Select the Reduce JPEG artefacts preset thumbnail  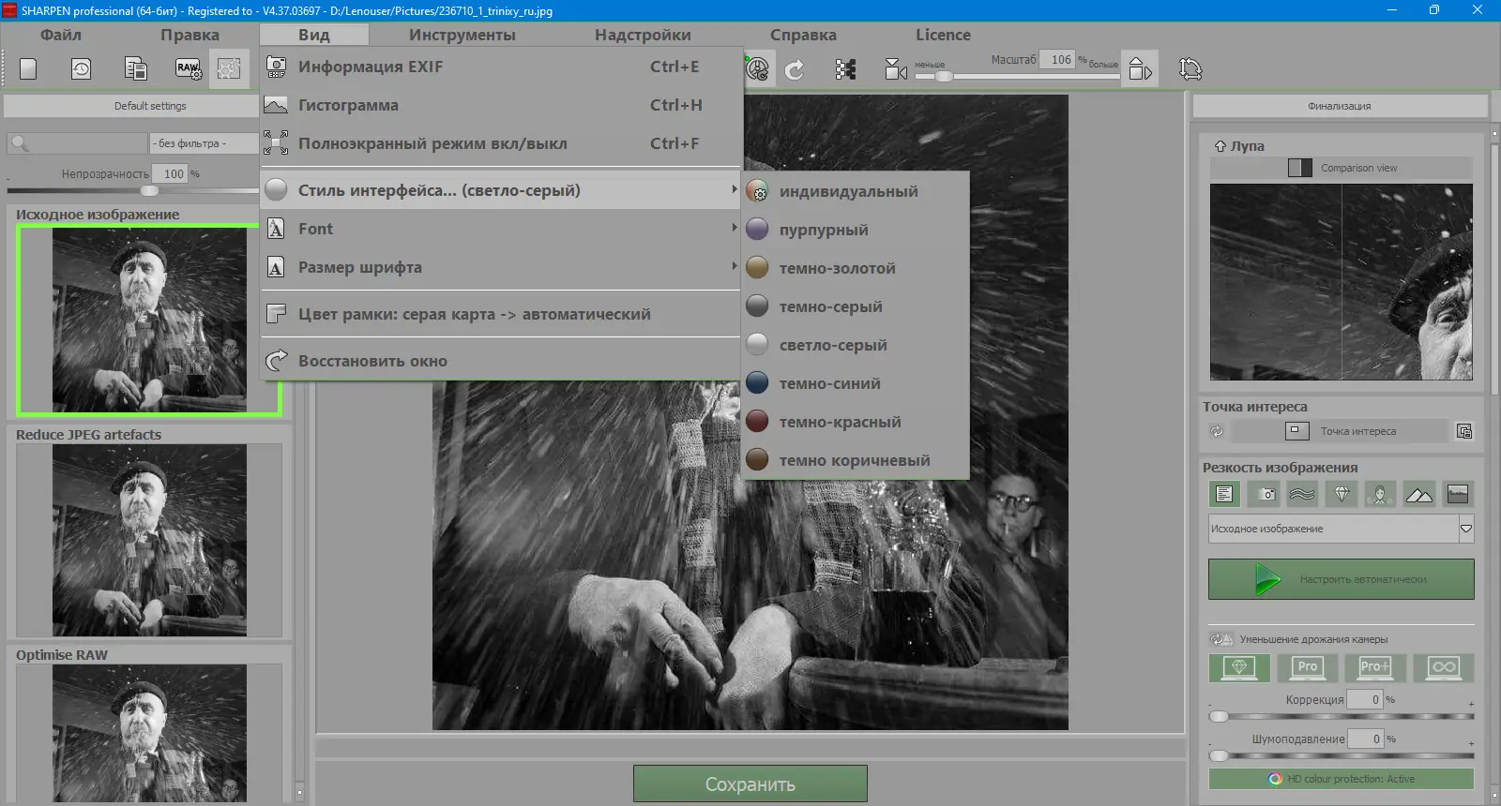point(149,541)
